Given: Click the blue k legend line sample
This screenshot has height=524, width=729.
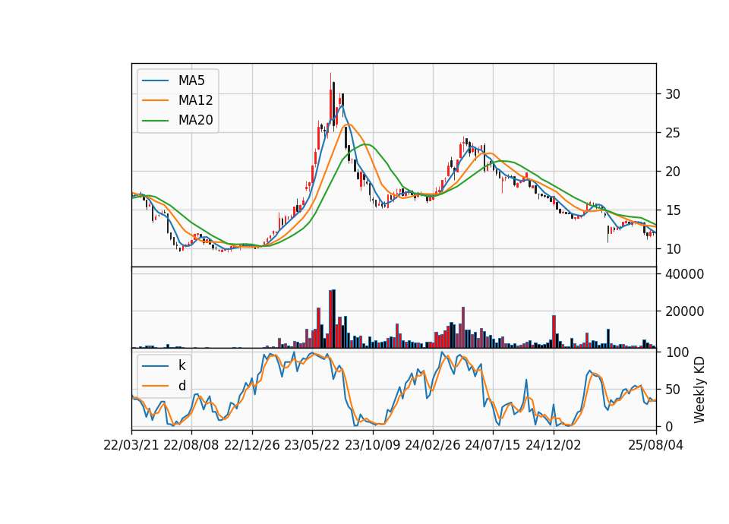Looking at the screenshot, I should point(155,365).
